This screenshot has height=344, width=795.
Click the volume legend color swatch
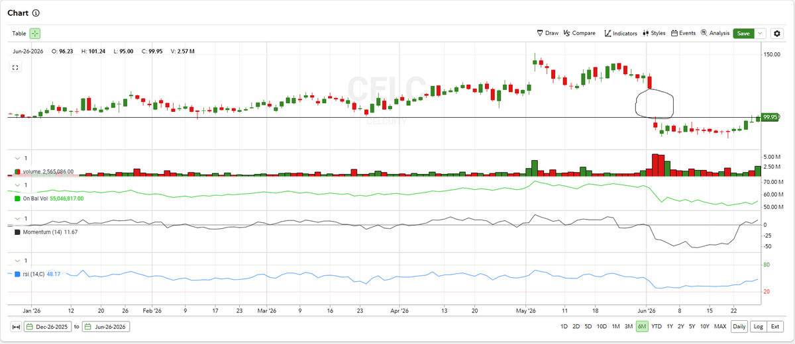(x=18, y=171)
